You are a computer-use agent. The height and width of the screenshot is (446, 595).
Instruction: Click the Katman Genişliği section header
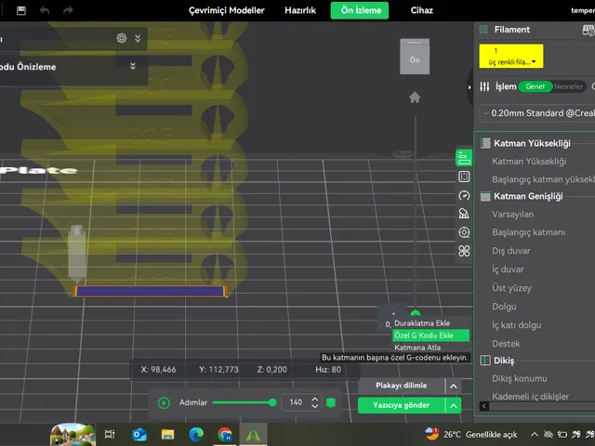click(x=528, y=196)
